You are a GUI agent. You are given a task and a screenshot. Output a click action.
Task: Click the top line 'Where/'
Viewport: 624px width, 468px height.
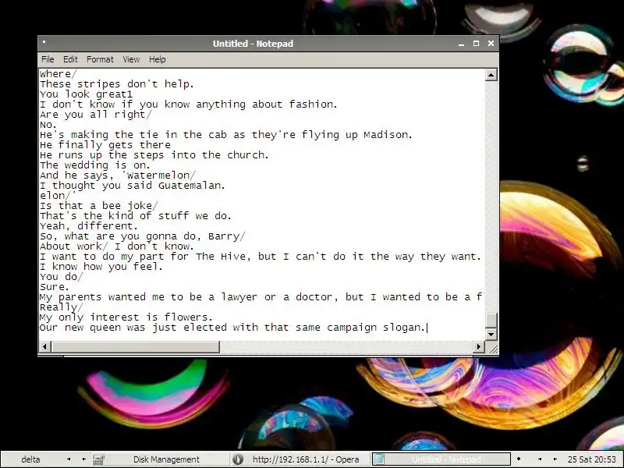point(58,74)
